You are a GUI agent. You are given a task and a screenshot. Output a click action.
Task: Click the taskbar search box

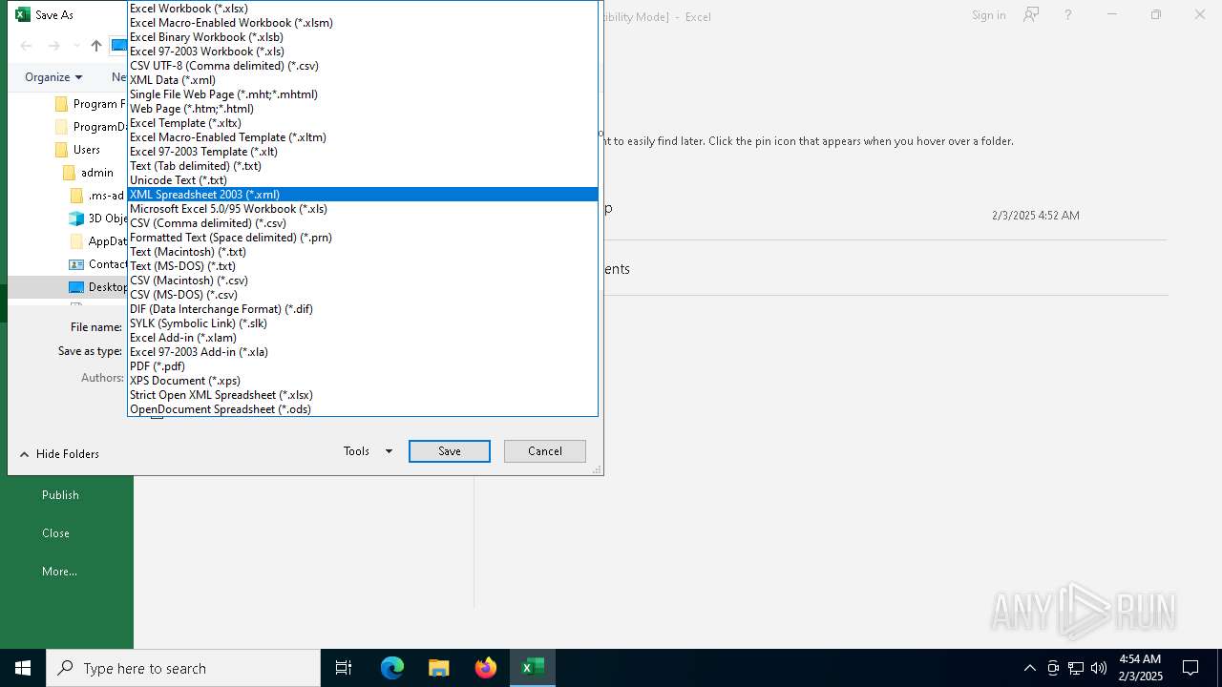click(183, 668)
